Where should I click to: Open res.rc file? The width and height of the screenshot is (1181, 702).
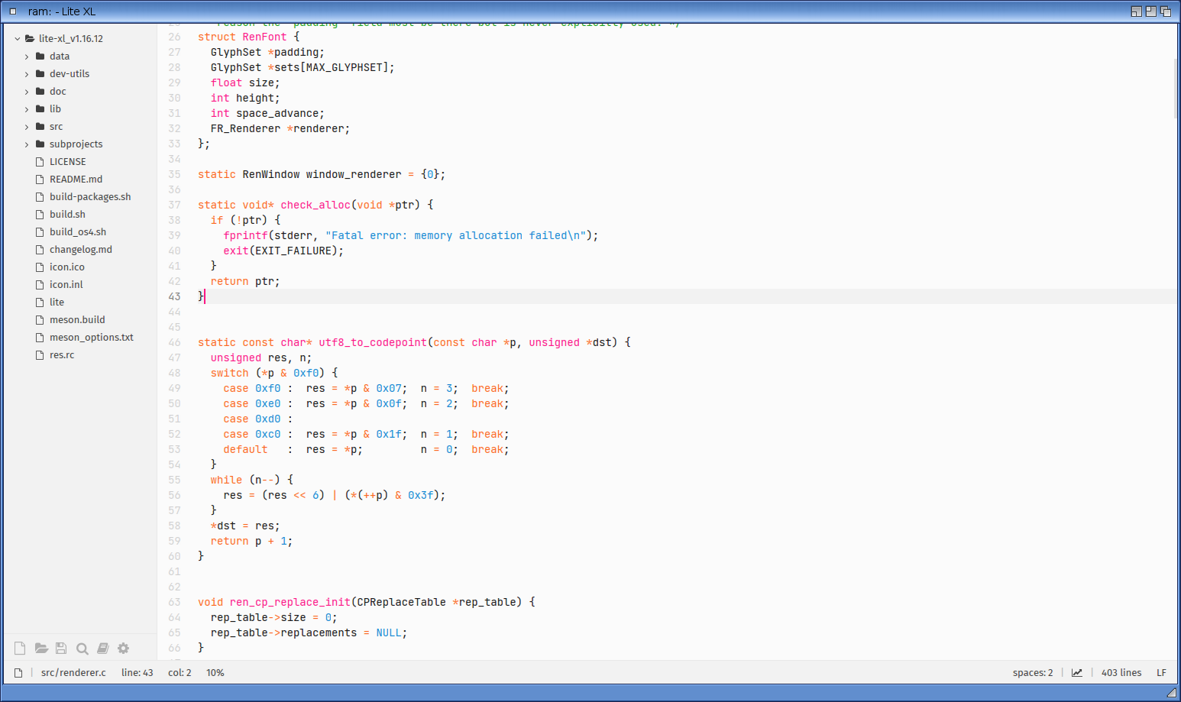[x=62, y=355]
